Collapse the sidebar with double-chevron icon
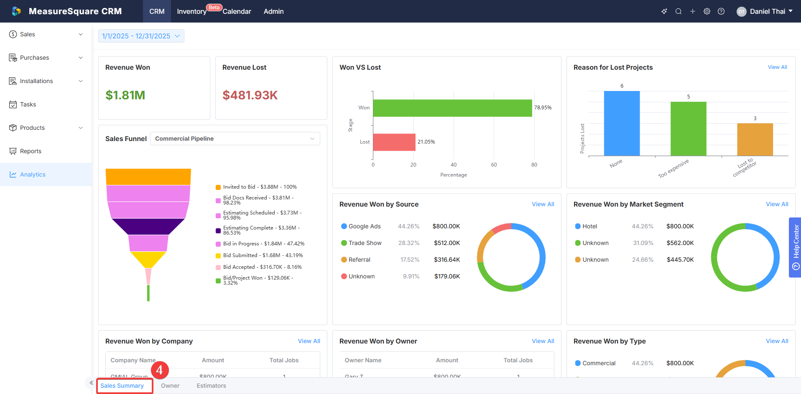This screenshot has width=801, height=394. (x=91, y=383)
